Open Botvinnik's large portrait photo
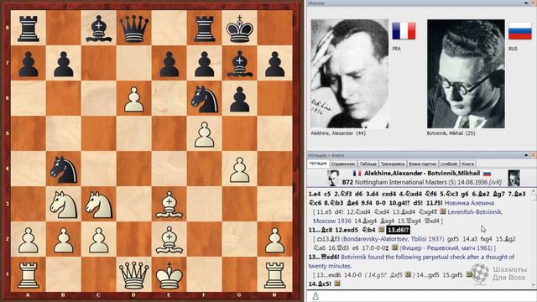 click(466, 74)
